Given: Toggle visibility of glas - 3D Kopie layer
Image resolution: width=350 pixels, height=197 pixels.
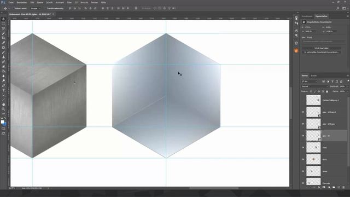Looking at the screenshot, I should click(x=303, y=124).
